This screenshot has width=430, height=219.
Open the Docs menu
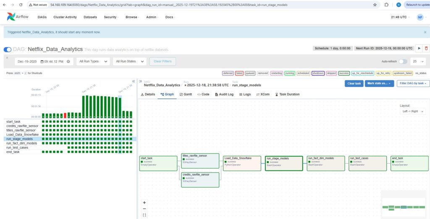[x=170, y=17]
